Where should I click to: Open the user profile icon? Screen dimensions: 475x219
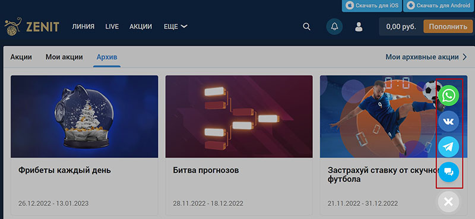[x=359, y=27]
